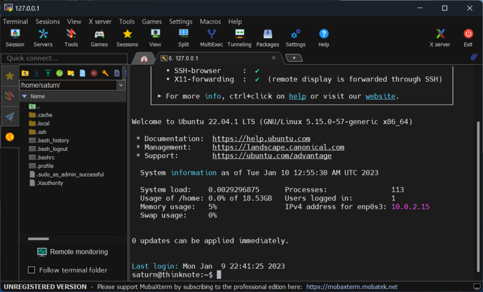This screenshot has width=483, height=292.
Task: Click the Help toolbar icon
Action: click(324, 38)
